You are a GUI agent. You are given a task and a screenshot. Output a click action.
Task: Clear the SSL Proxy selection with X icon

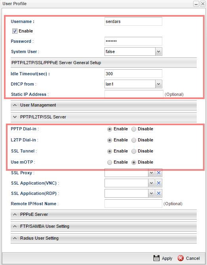coord(159,173)
